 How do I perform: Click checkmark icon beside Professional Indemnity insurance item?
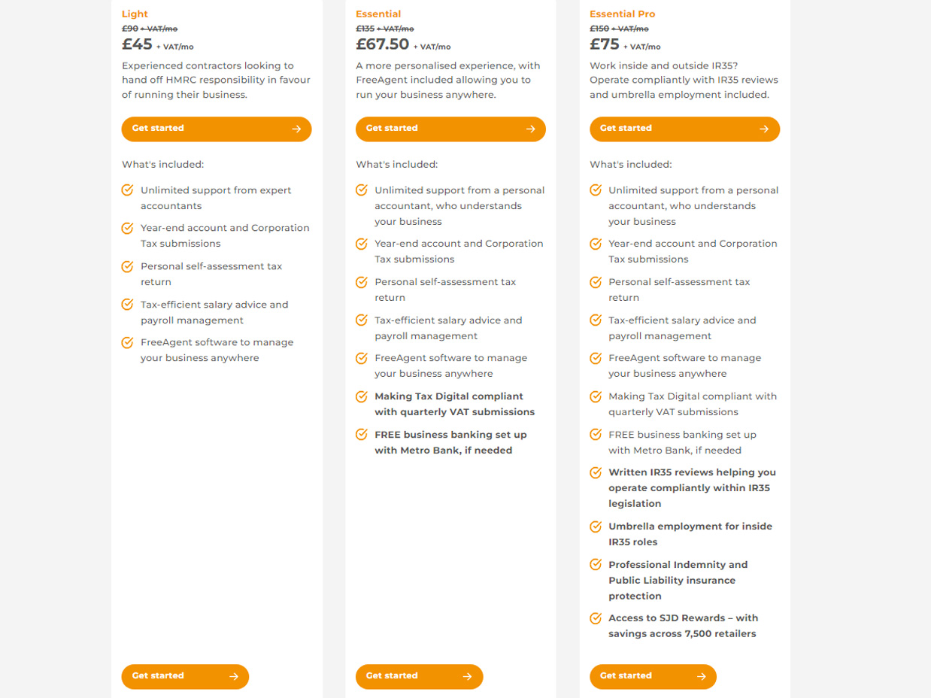[x=596, y=564]
